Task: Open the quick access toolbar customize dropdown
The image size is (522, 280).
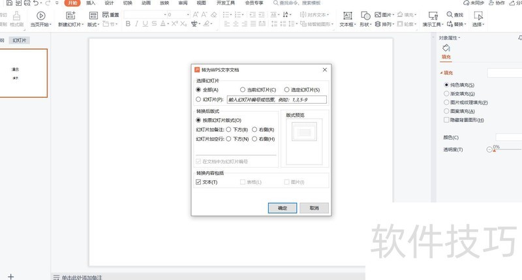Action: coord(57,3)
